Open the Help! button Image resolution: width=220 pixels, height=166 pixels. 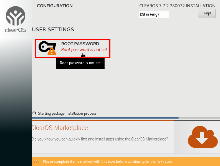pyautogui.click(x=206, y=13)
